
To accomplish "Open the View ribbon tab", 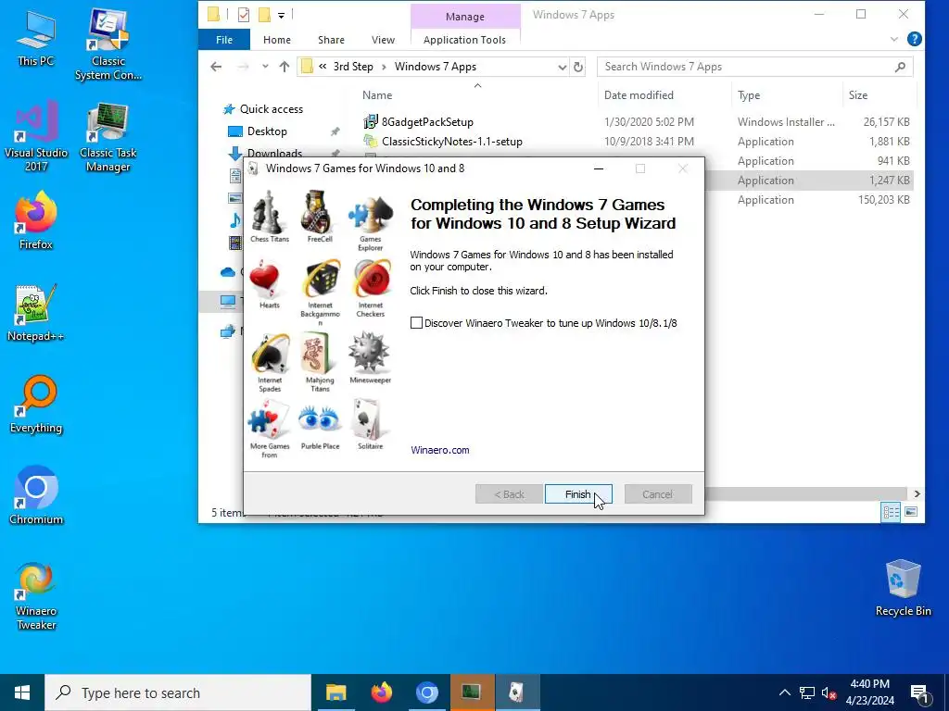I will click(x=383, y=40).
